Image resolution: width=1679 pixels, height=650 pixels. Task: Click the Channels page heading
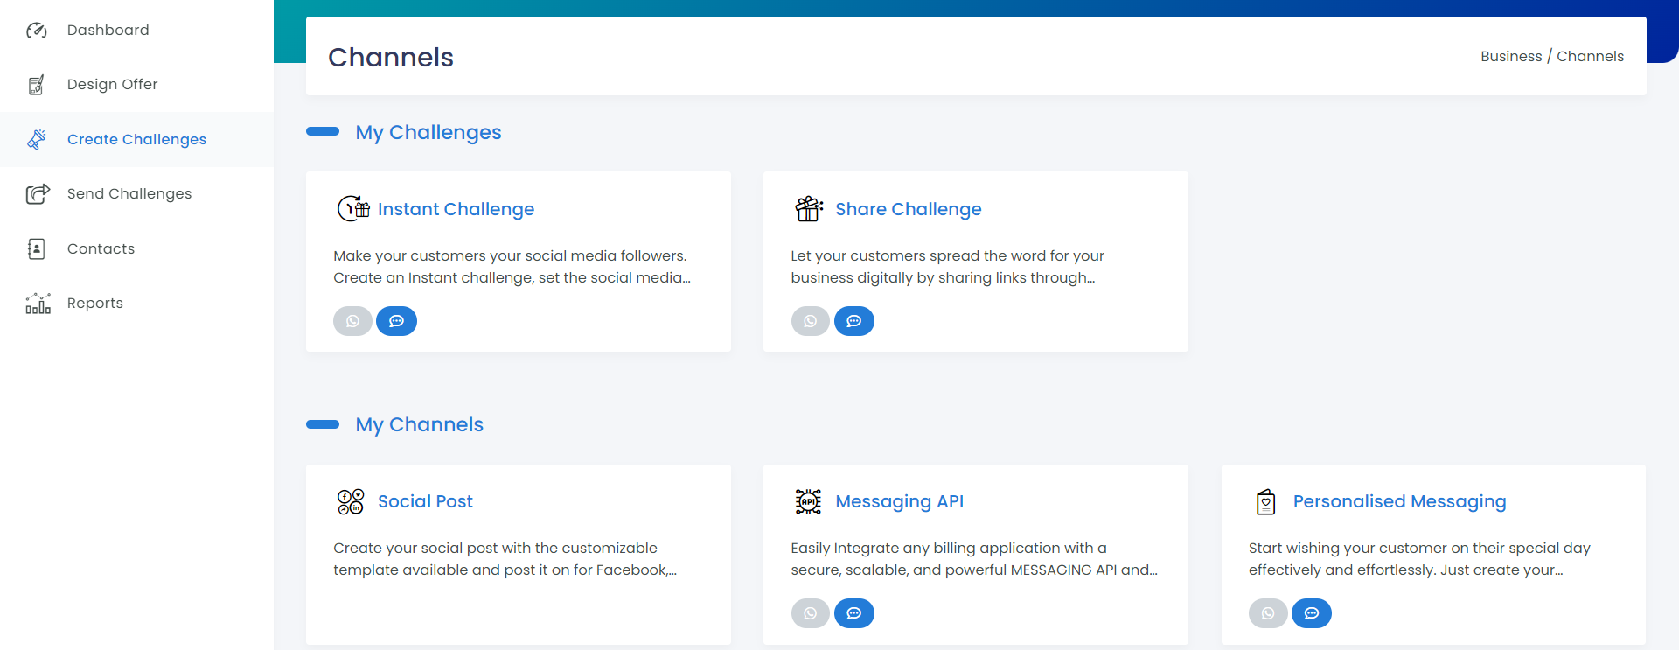click(x=391, y=57)
